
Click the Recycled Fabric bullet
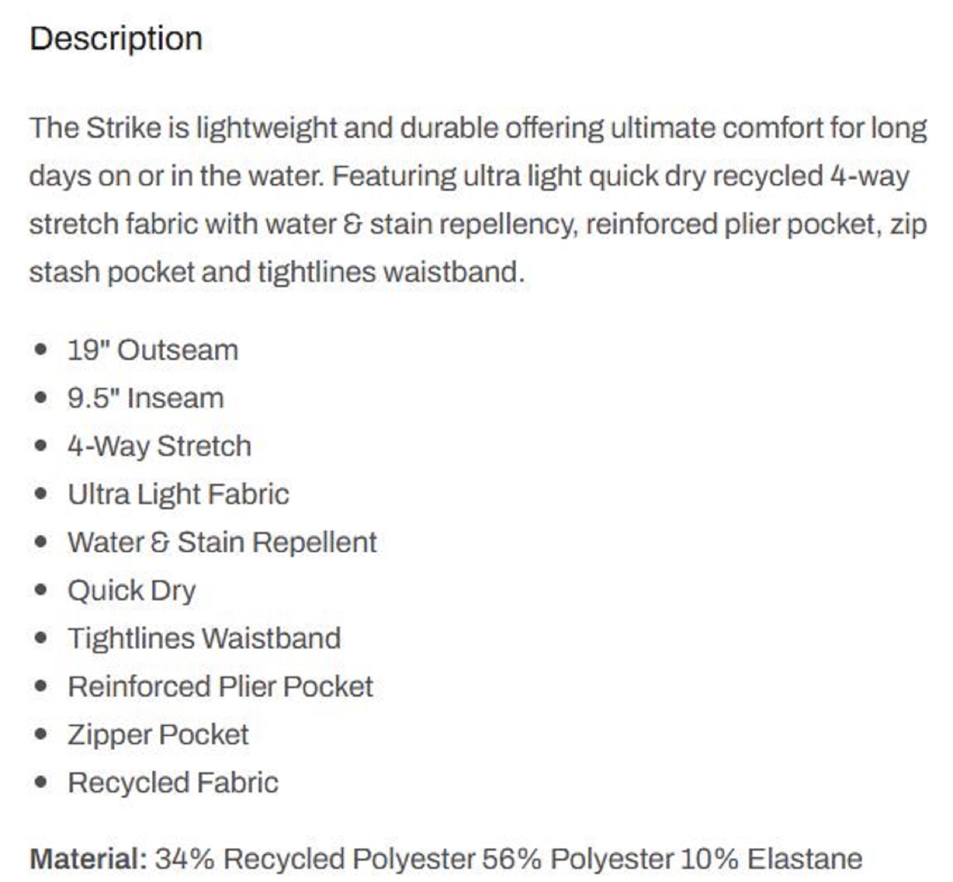[173, 783]
